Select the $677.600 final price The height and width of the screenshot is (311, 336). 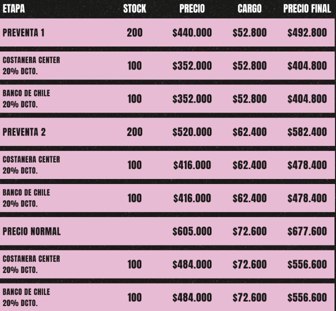[307, 231]
